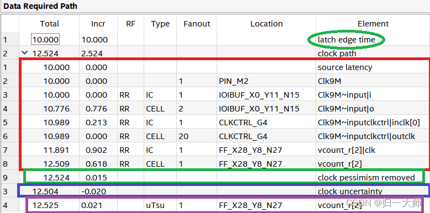Select 'Clk9M~inputclkctrl|inclk[0]' element cell
430x213 pixels.
(x=369, y=123)
